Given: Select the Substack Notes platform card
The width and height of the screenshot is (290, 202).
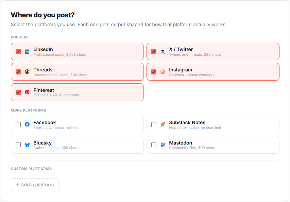Looking at the screenshot, I should click(213, 124).
